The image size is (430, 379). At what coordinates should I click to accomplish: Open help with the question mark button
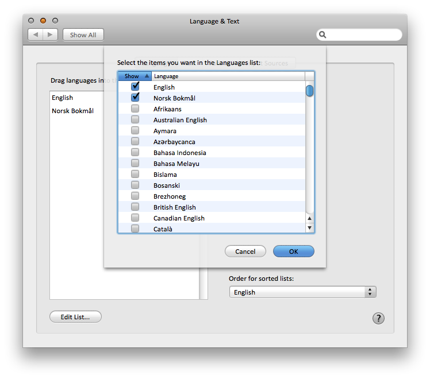[378, 318]
